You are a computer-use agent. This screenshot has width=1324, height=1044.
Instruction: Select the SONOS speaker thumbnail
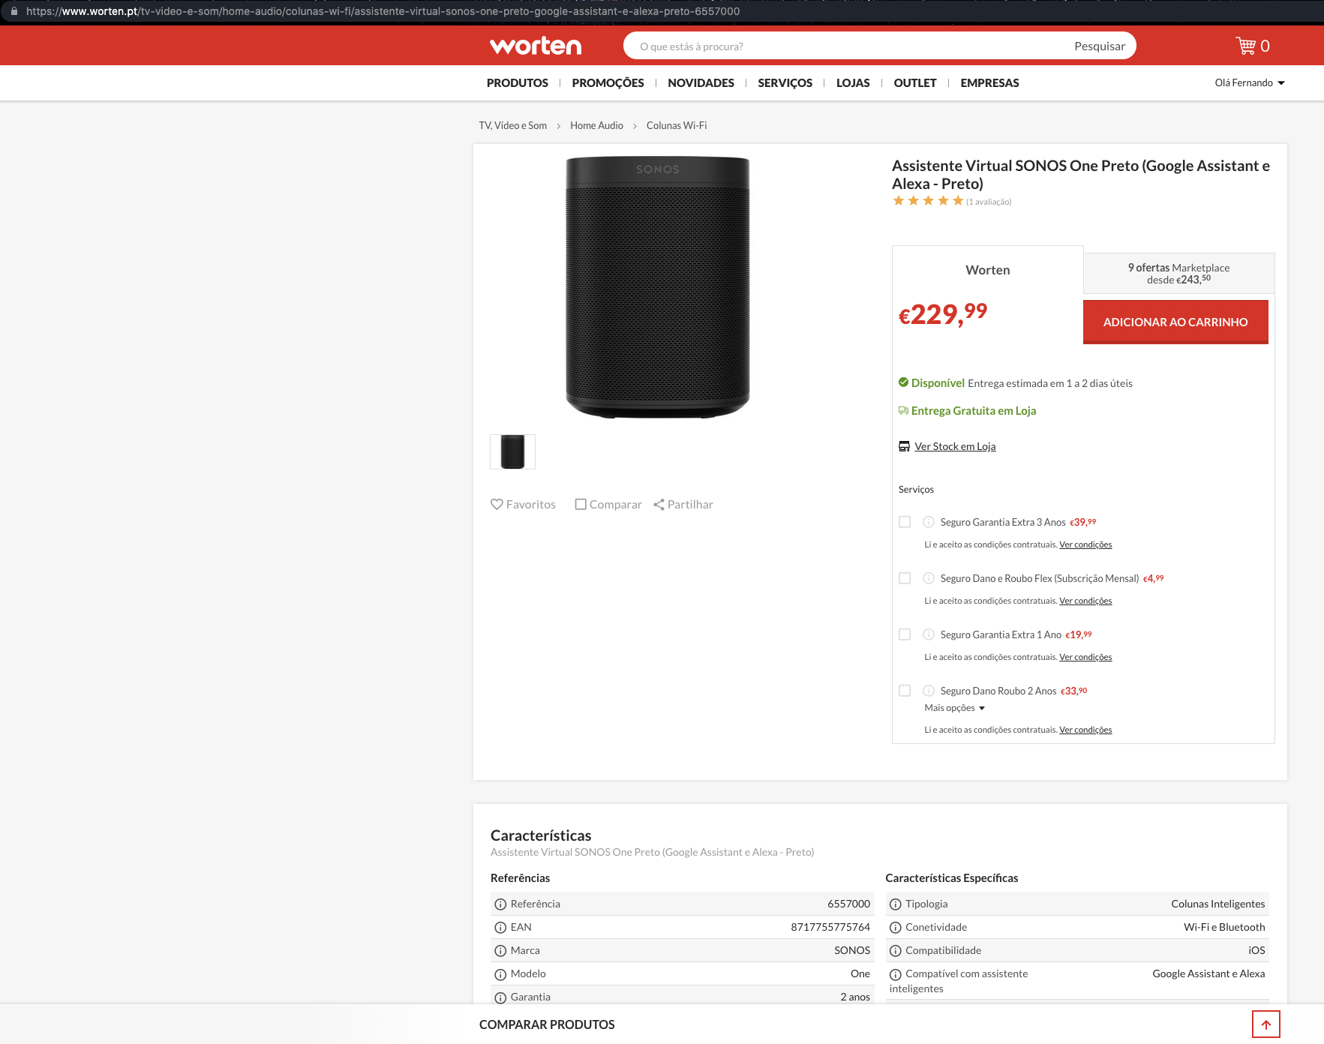click(x=512, y=451)
